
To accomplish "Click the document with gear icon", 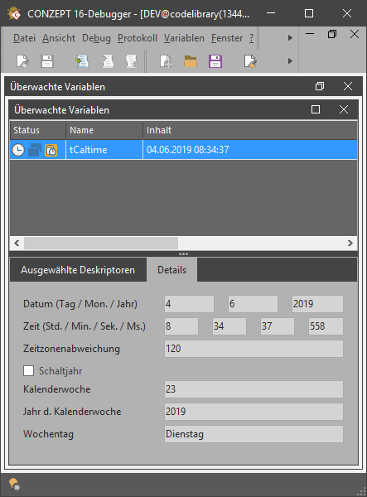I will 166,61.
